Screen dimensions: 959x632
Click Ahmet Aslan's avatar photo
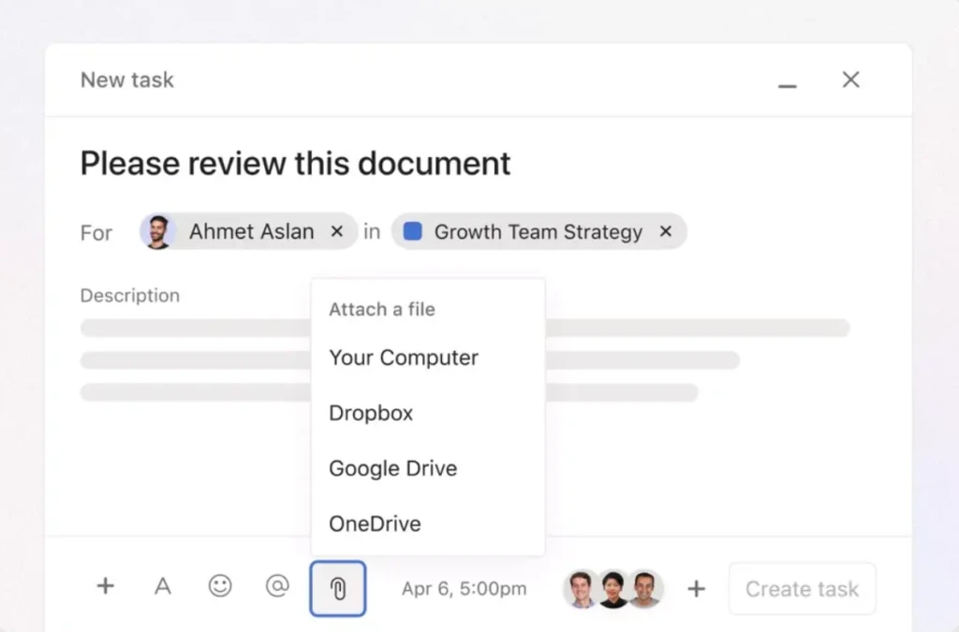(157, 231)
